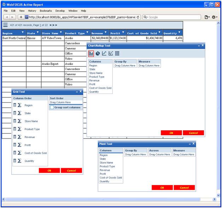Click the current page number 1 link

pyautogui.click(x=40, y=25)
